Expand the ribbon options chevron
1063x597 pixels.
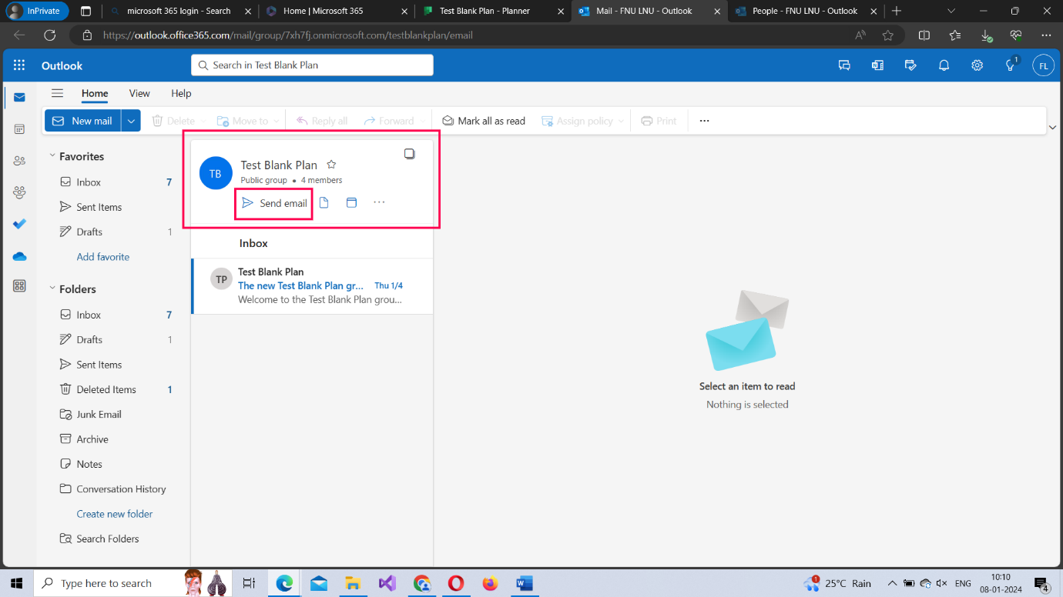tap(1052, 127)
